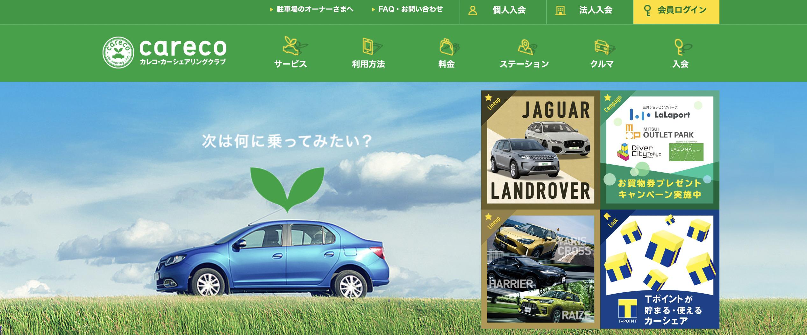Open the T-POINT car share banner
The image size is (807, 335).
tap(660, 269)
